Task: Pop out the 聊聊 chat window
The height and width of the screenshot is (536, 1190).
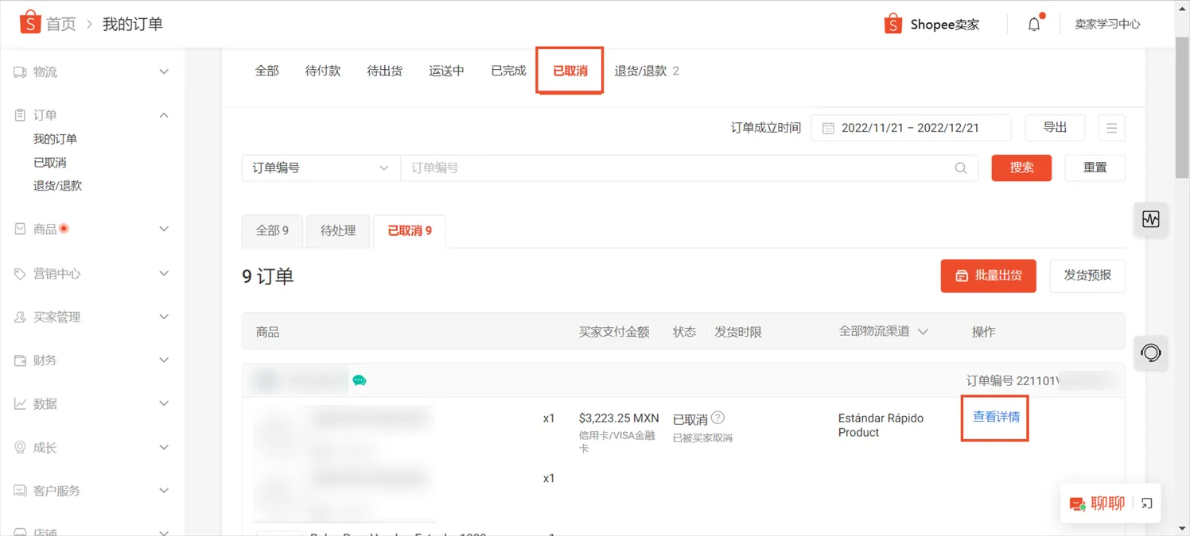Action: 1146,503
